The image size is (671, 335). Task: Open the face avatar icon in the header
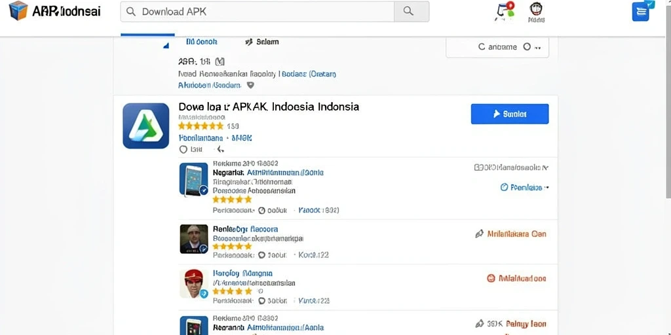click(x=536, y=9)
